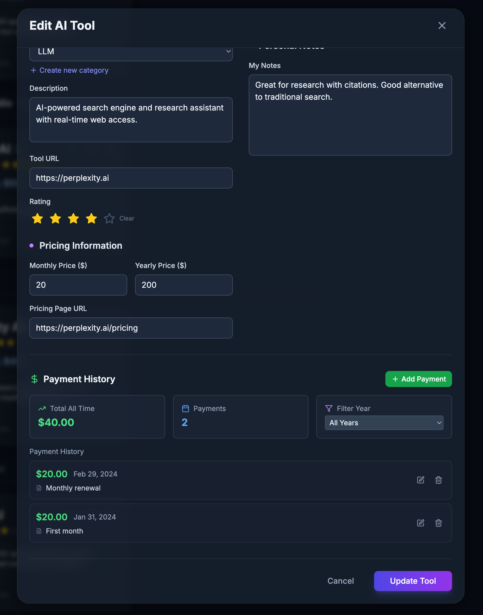Click into the Tool URL field
This screenshot has width=483, height=615.
[x=131, y=178]
